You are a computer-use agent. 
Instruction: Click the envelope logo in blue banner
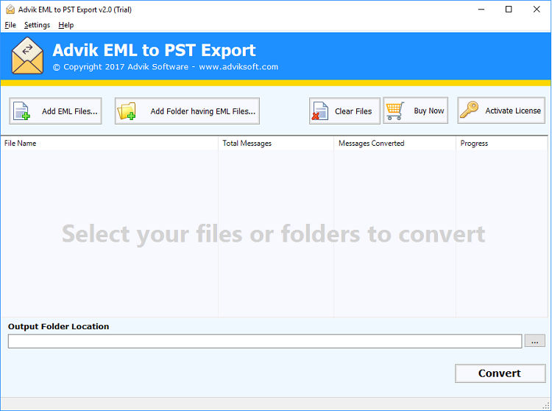tap(27, 56)
